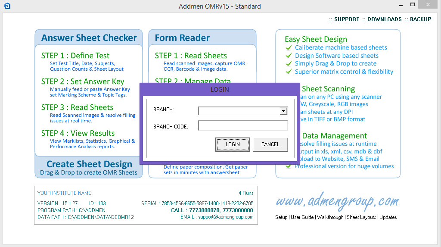
Task: Select STEP 1 : Define Test
Action: (x=75, y=56)
